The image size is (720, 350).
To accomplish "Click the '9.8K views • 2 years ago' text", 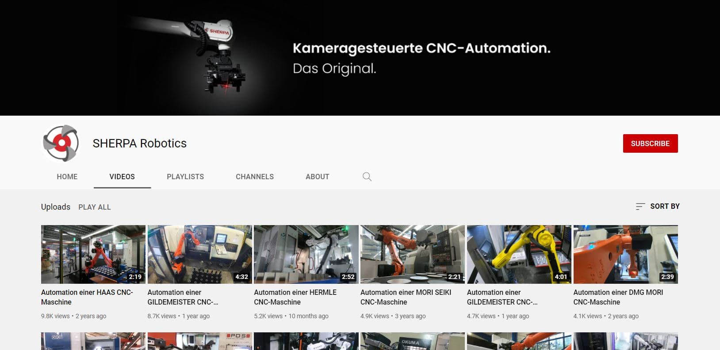I will pos(74,316).
